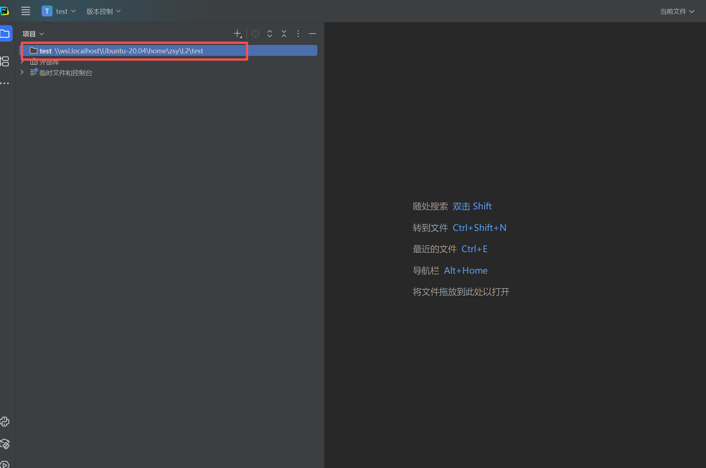Hide the project panel with minus icon
Screen dimensions: 706x468
click(312, 34)
